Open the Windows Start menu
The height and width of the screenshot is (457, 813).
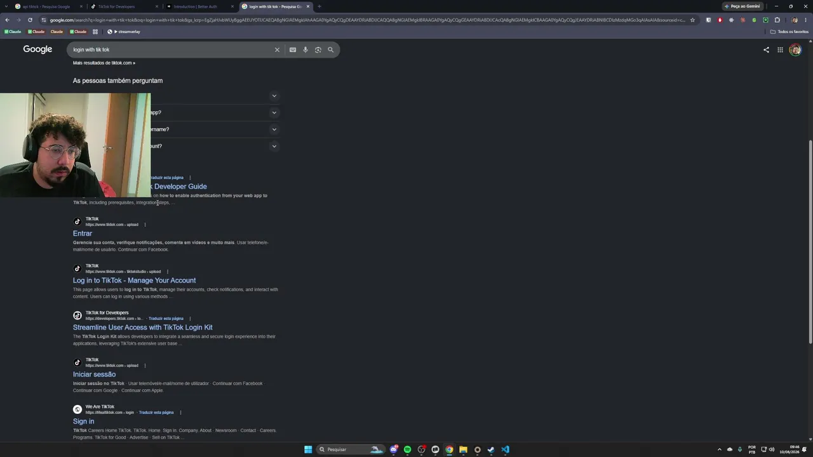(308, 449)
